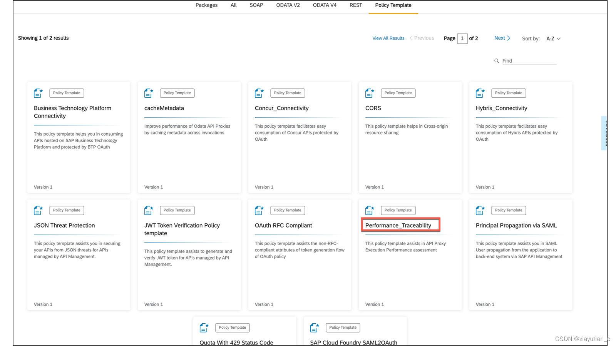
Task: Click the OAuth RFC Compliant card icon
Action: [x=259, y=210]
